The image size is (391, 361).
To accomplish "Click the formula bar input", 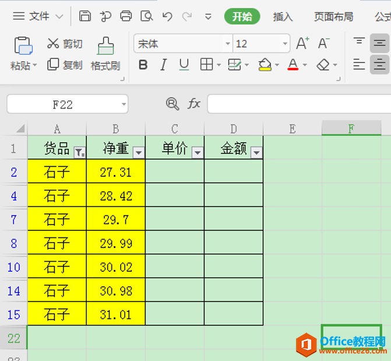I will [299, 104].
